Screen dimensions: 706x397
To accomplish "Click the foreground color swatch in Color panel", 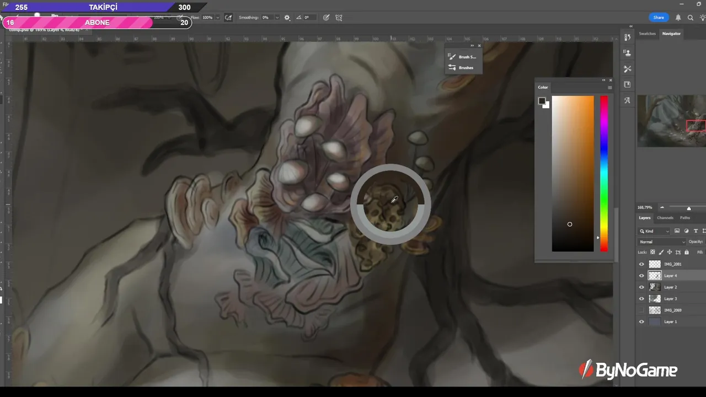I will coord(542,101).
